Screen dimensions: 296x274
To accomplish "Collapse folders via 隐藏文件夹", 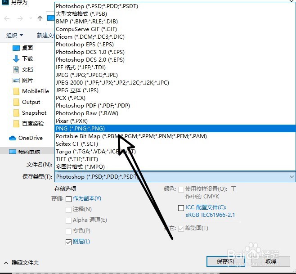I will point(21,263).
